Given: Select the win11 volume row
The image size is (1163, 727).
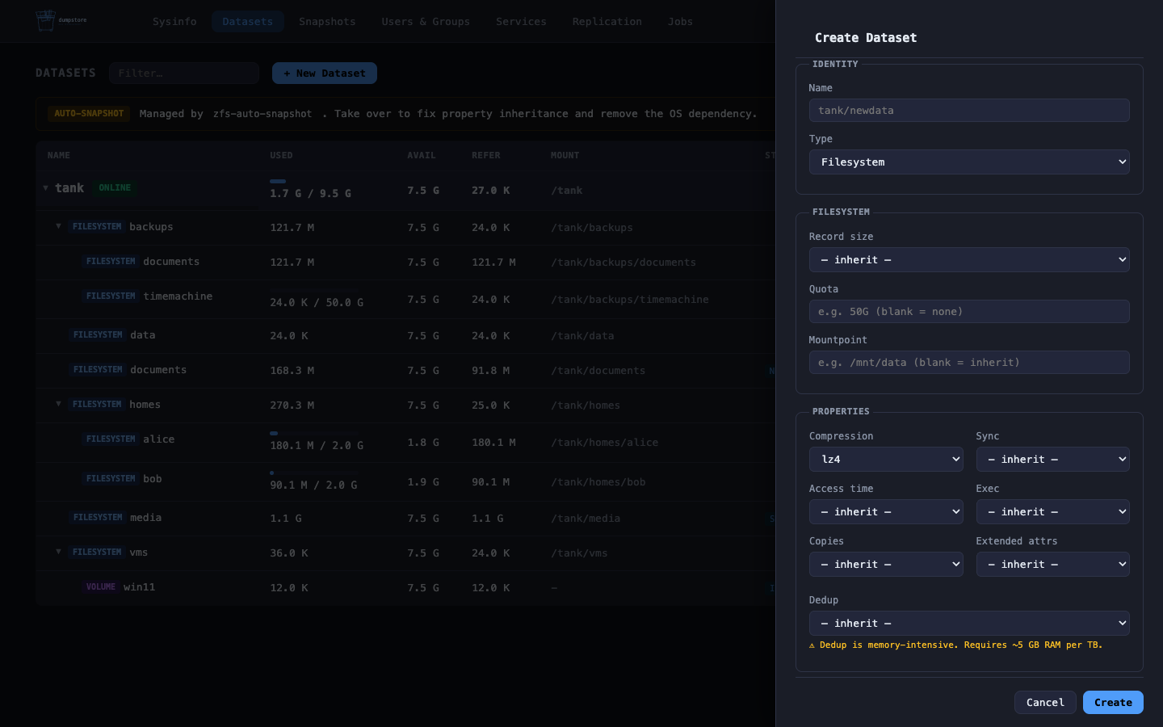Looking at the screenshot, I should pyautogui.click(x=405, y=587).
